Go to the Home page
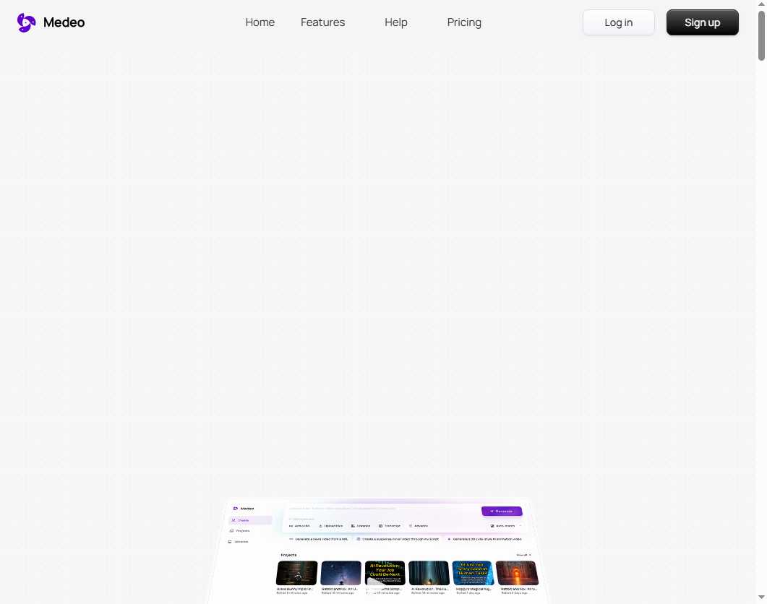This screenshot has width=767, height=604. 260,22
